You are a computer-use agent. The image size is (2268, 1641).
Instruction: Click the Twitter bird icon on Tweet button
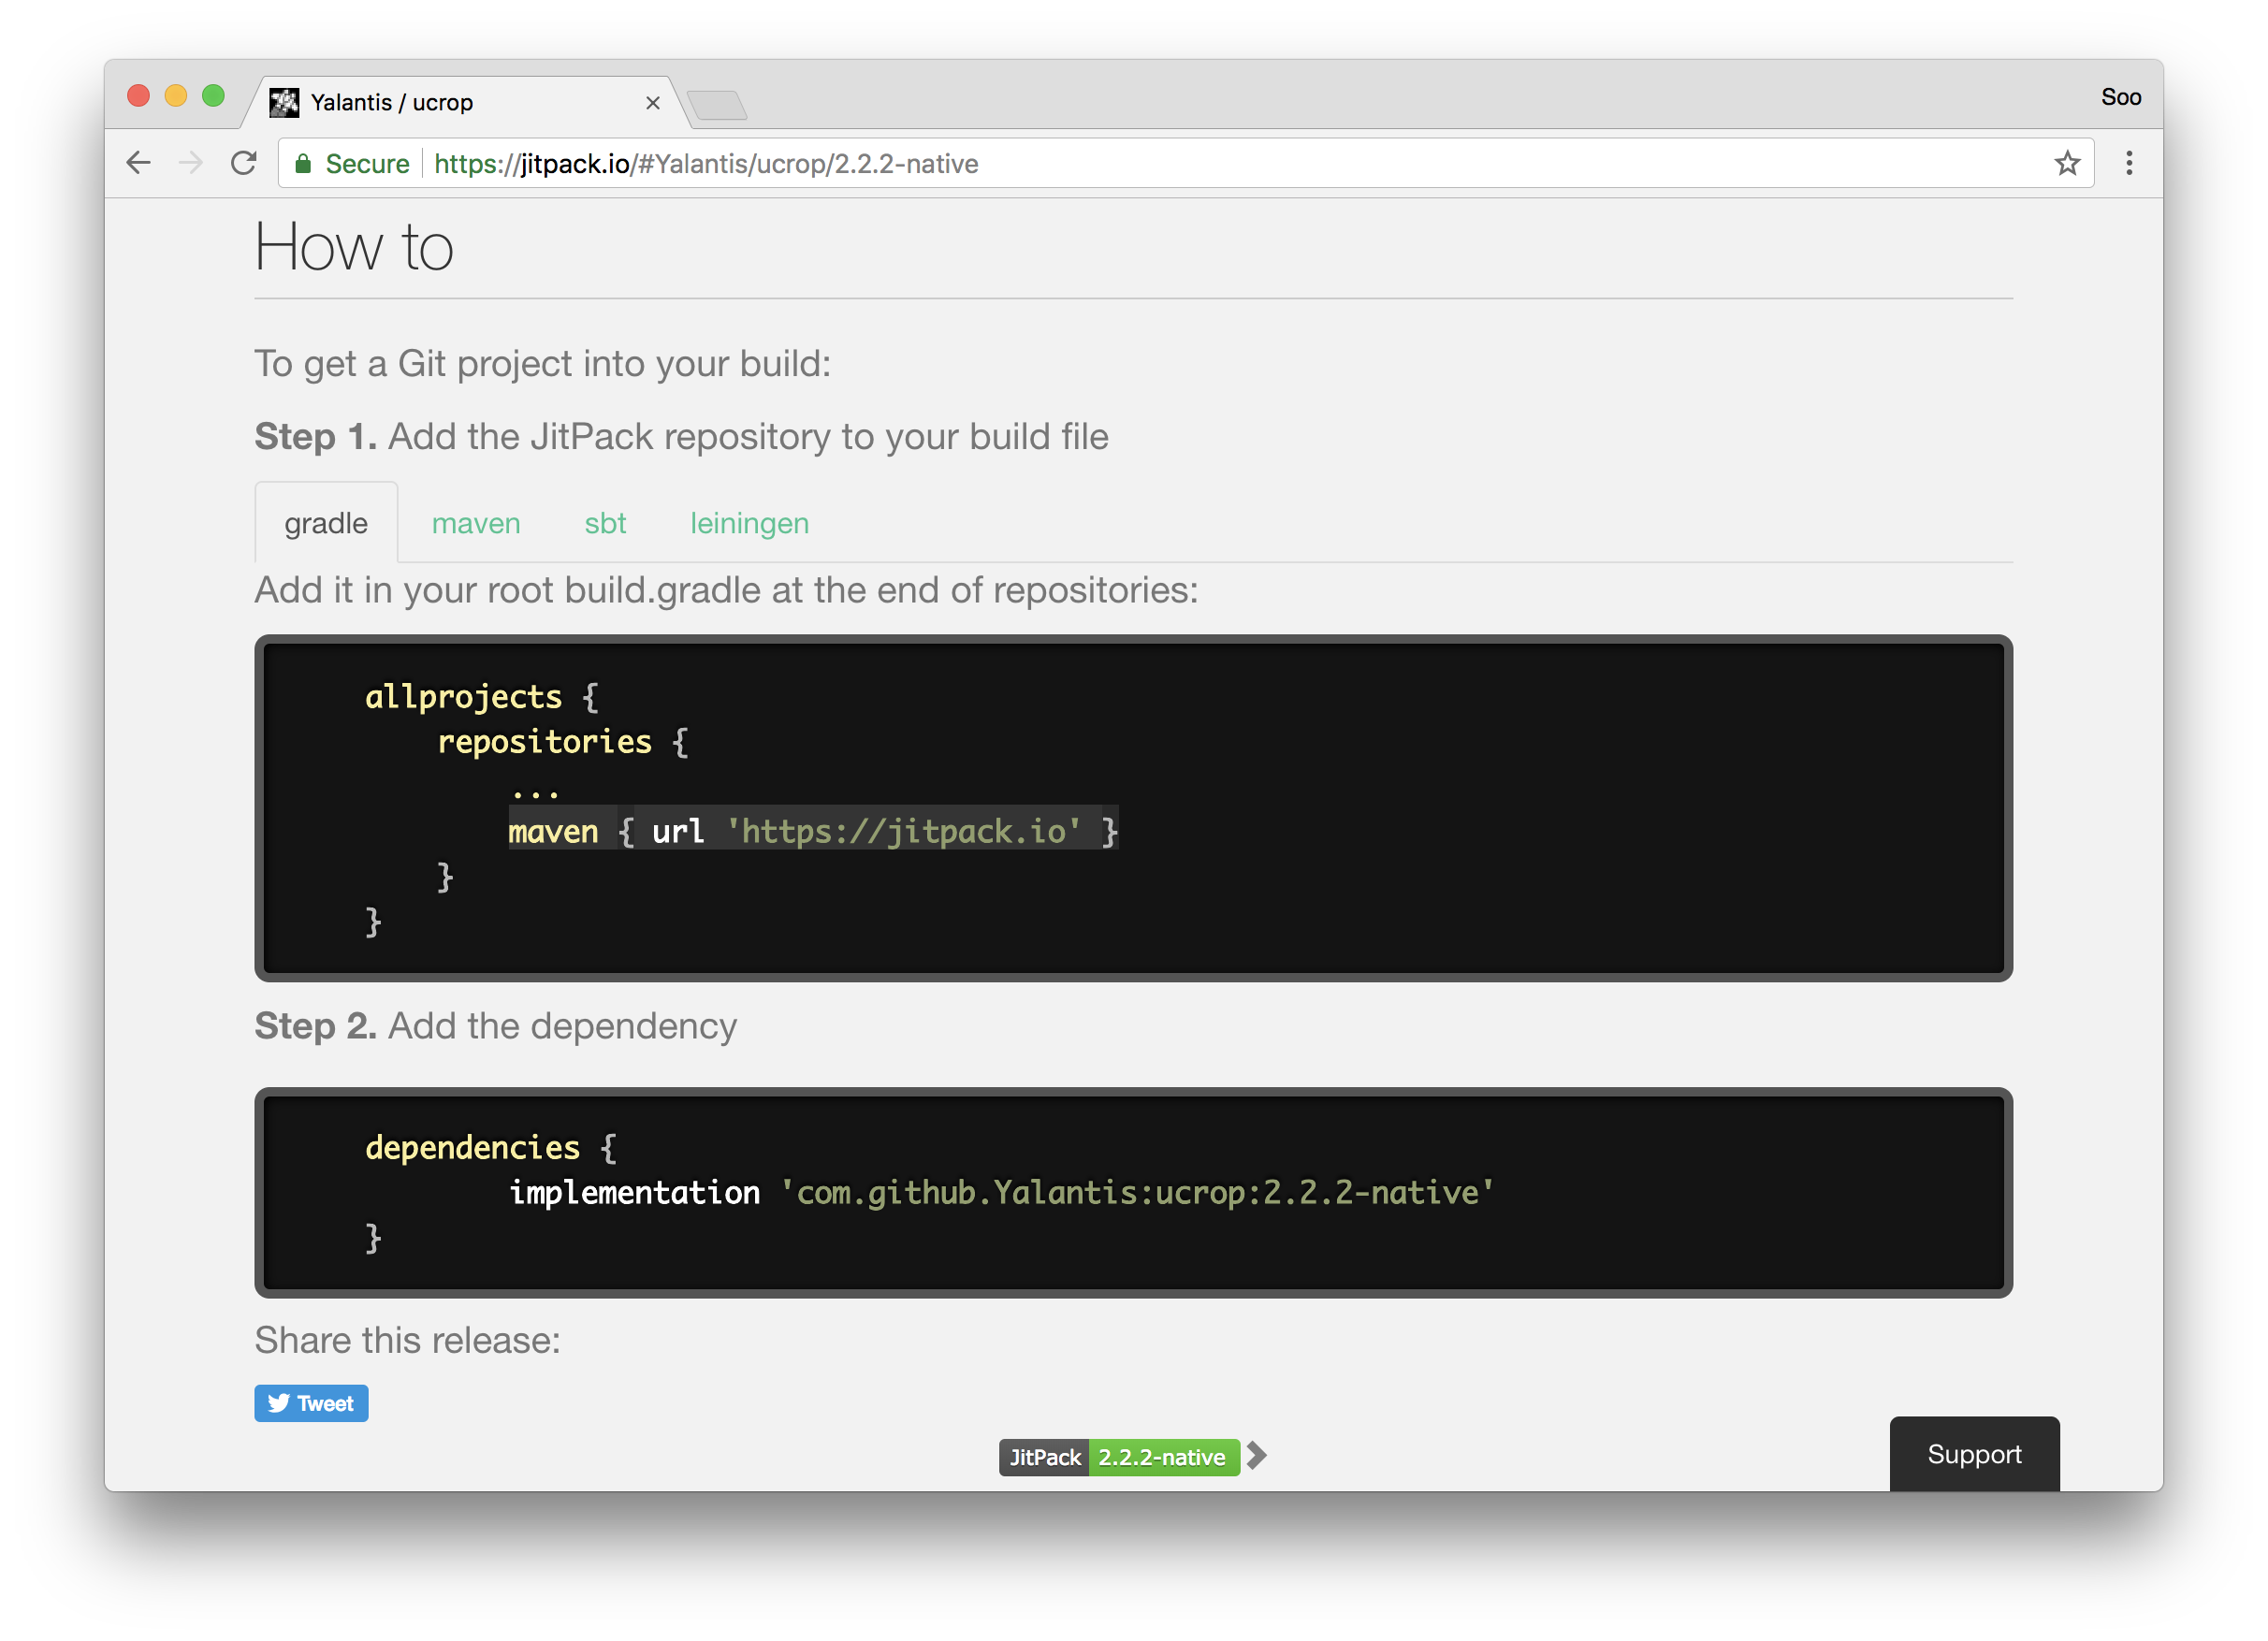coord(280,1403)
